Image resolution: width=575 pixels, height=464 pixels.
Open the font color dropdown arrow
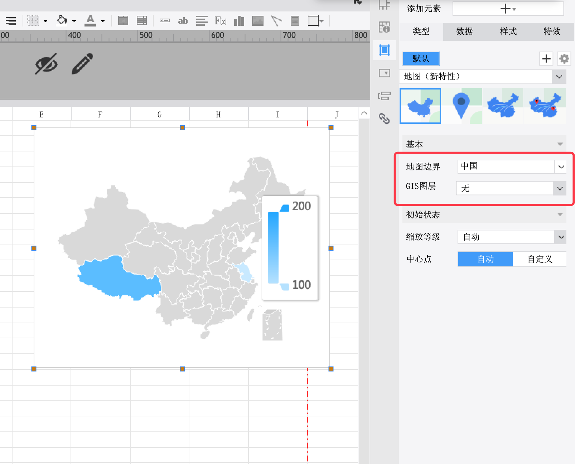pos(103,21)
